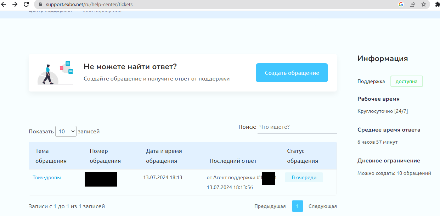Screen dimensions: 440x216
Task: Sort by "Тема обращения" column header
Action: [x=51, y=156]
